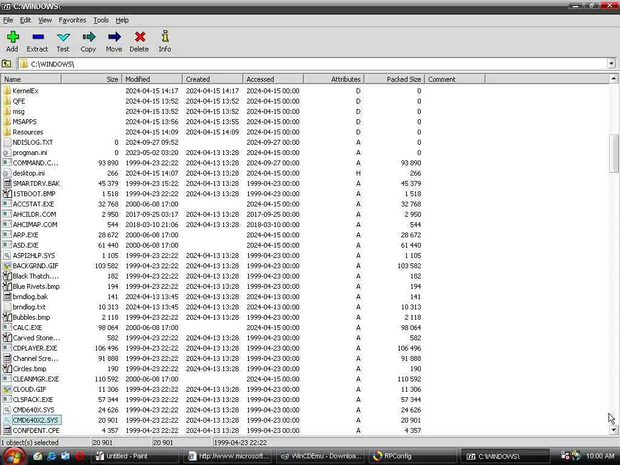Open the Tools menu
Viewport: 620px width, 465px height.
(x=101, y=20)
